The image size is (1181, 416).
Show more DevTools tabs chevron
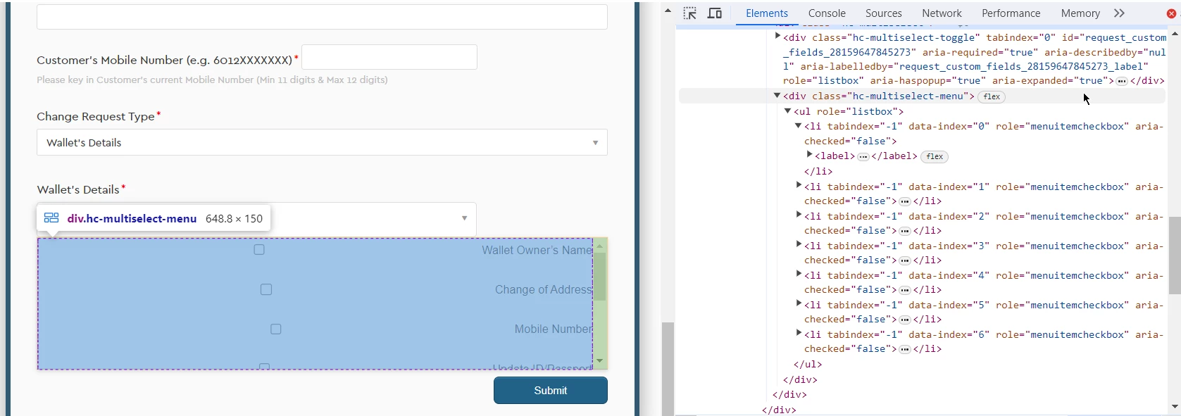[x=1119, y=13]
